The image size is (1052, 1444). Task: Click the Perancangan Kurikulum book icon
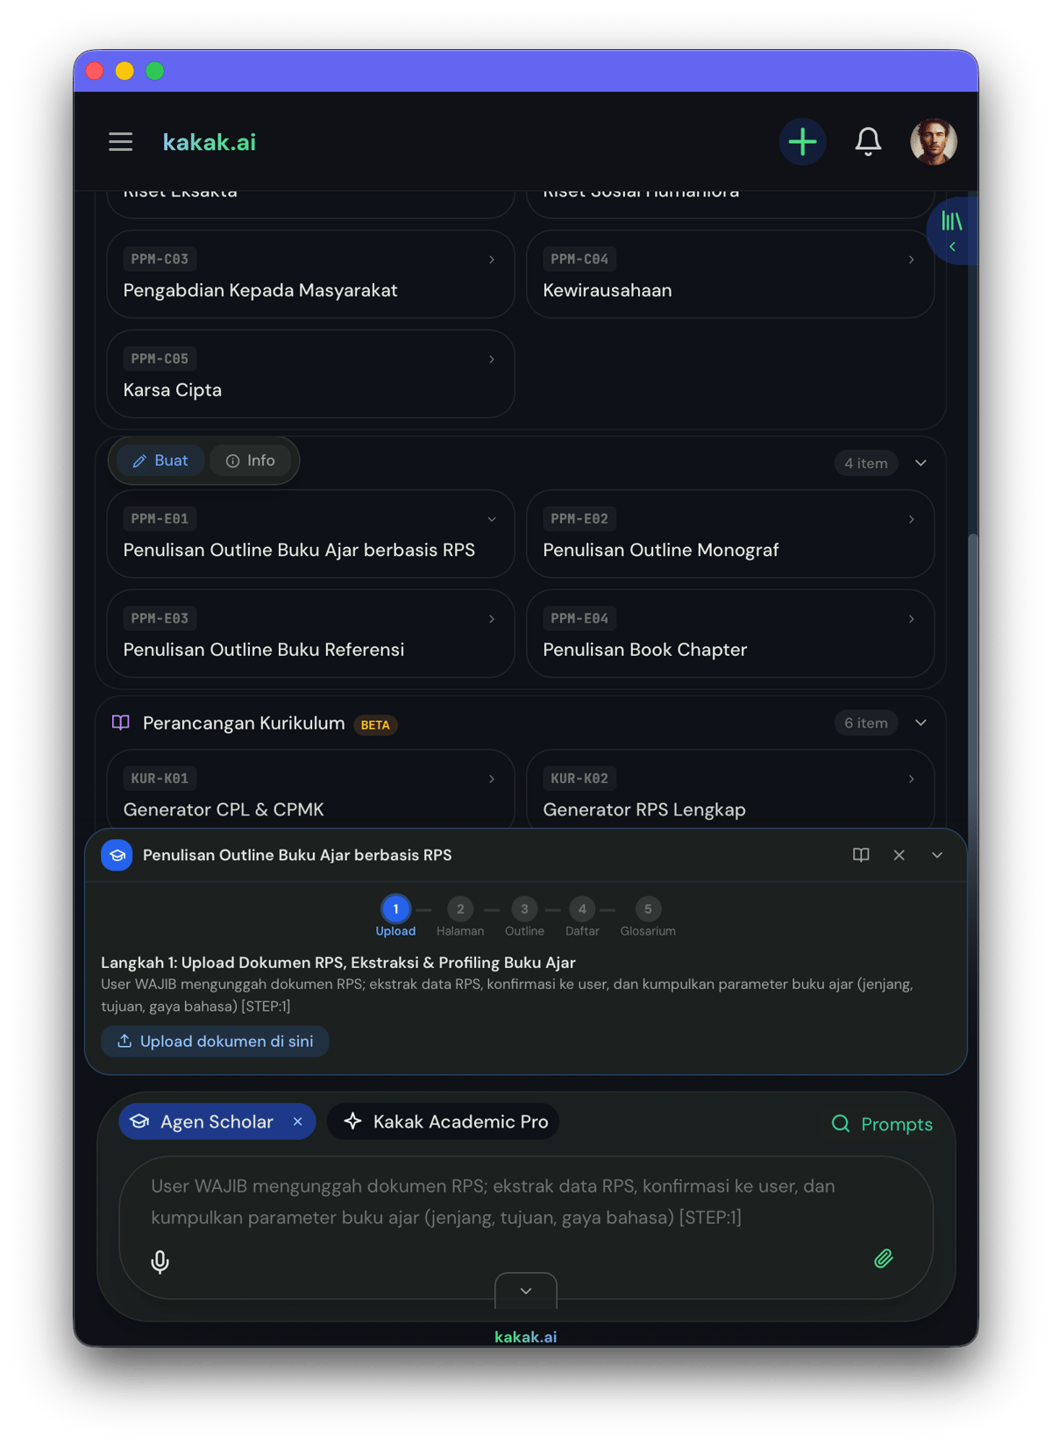pos(121,722)
